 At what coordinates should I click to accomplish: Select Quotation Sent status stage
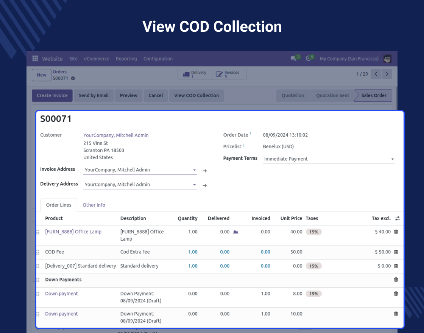pos(333,95)
